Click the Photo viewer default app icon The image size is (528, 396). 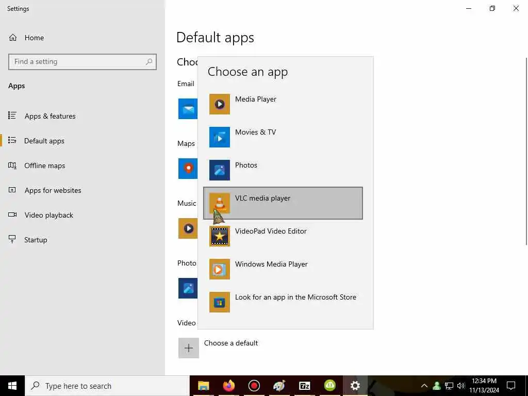click(188, 288)
